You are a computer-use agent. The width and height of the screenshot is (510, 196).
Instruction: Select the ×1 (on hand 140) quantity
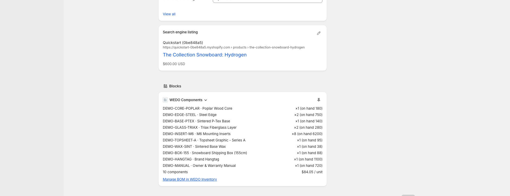click(309, 121)
